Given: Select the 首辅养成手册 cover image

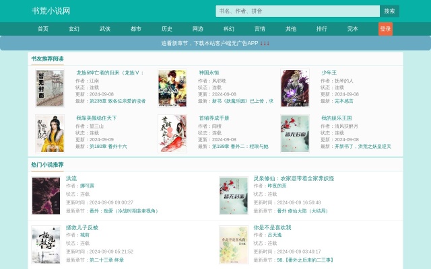Looking at the screenshot, I should (x=172, y=133).
